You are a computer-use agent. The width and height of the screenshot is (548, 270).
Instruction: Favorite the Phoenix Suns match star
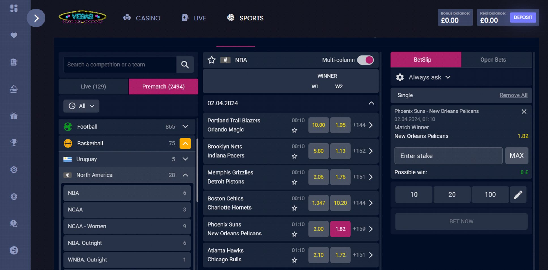pyautogui.click(x=295, y=234)
